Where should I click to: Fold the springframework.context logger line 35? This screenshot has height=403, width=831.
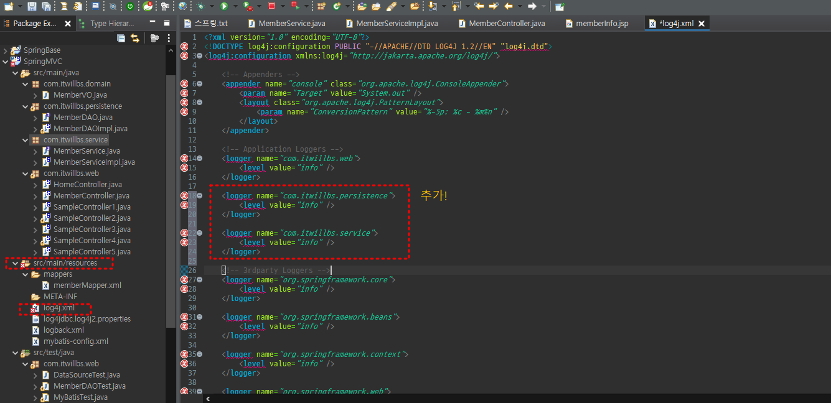pyautogui.click(x=200, y=354)
